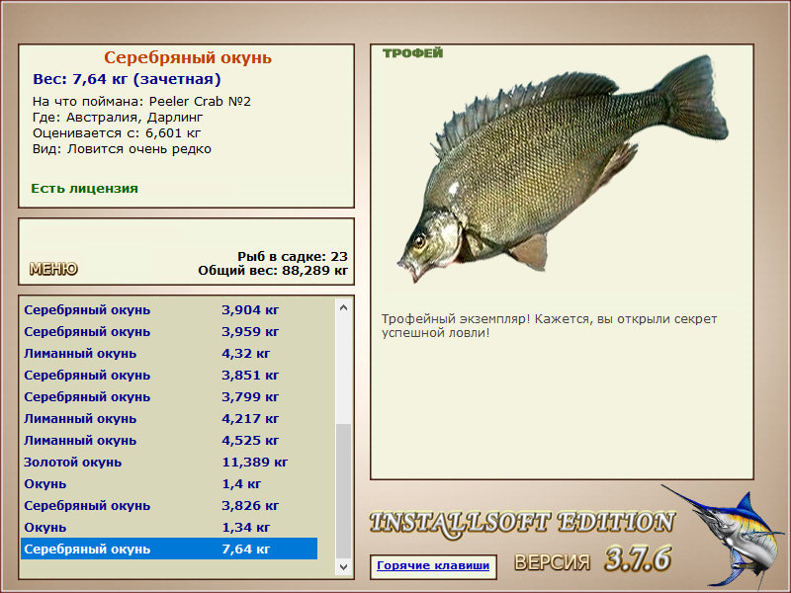This screenshot has height=593, width=791.
Task: Select Лиманный окунь 4,32 кг entry
Action: coord(169,354)
